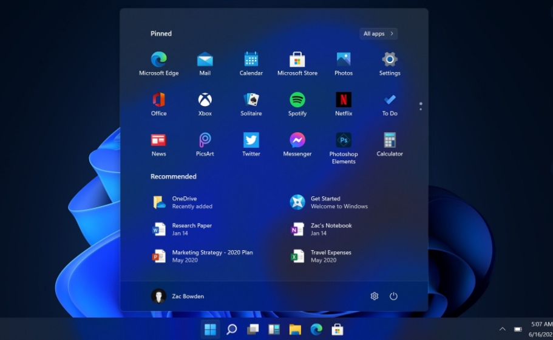Open Microsoft Edge from pinned apps

point(158,64)
